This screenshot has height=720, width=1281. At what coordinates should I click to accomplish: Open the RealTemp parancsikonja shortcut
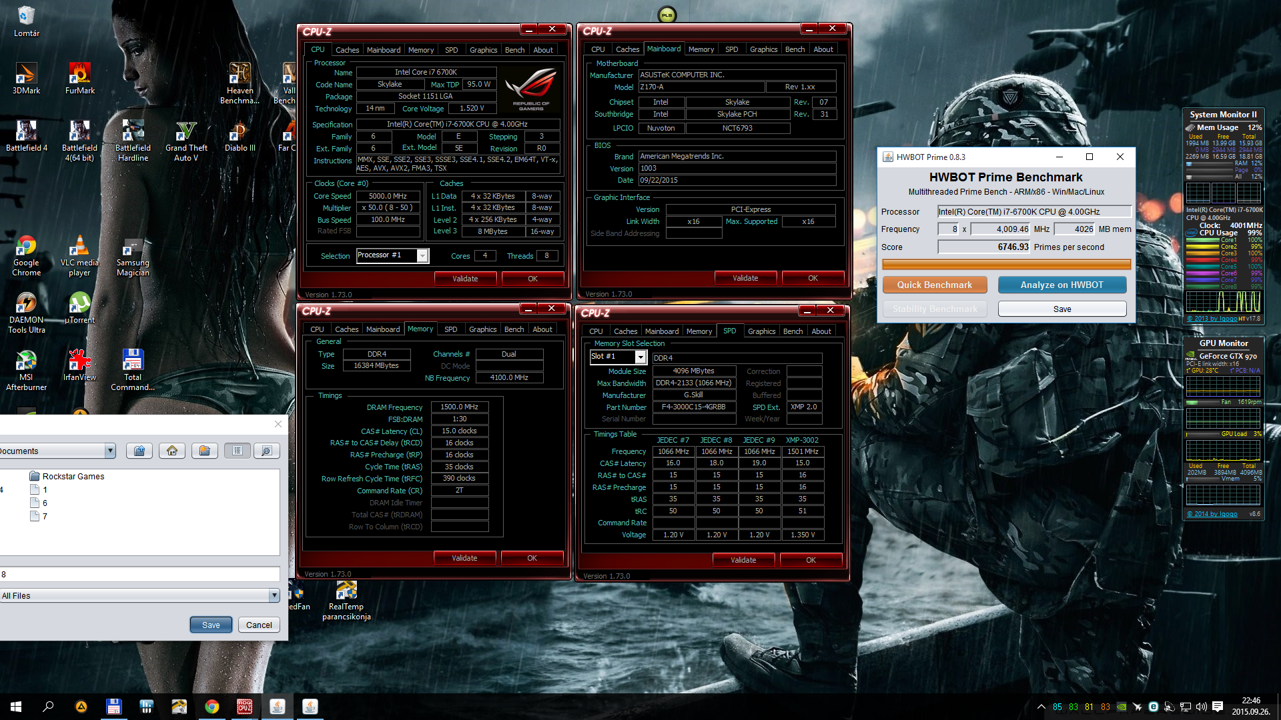(x=346, y=601)
